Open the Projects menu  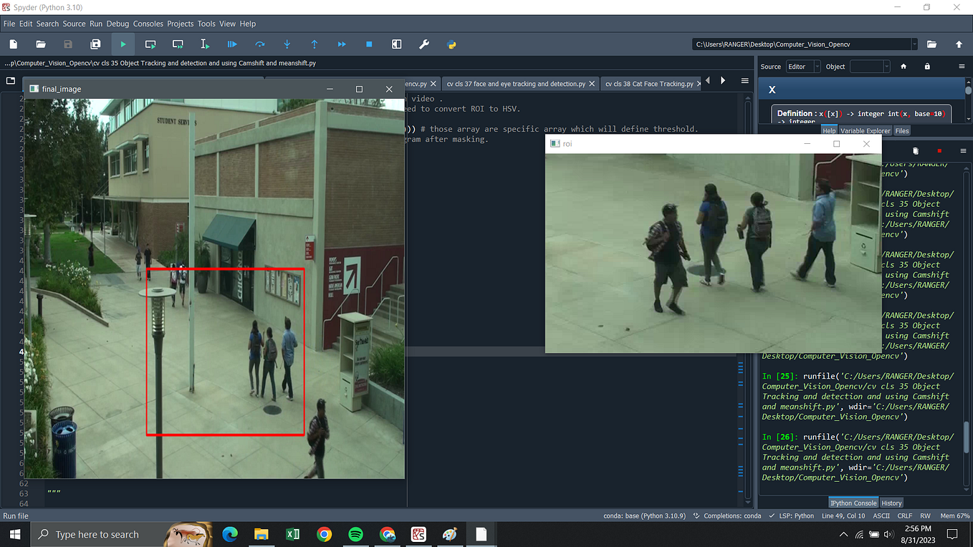click(x=181, y=24)
